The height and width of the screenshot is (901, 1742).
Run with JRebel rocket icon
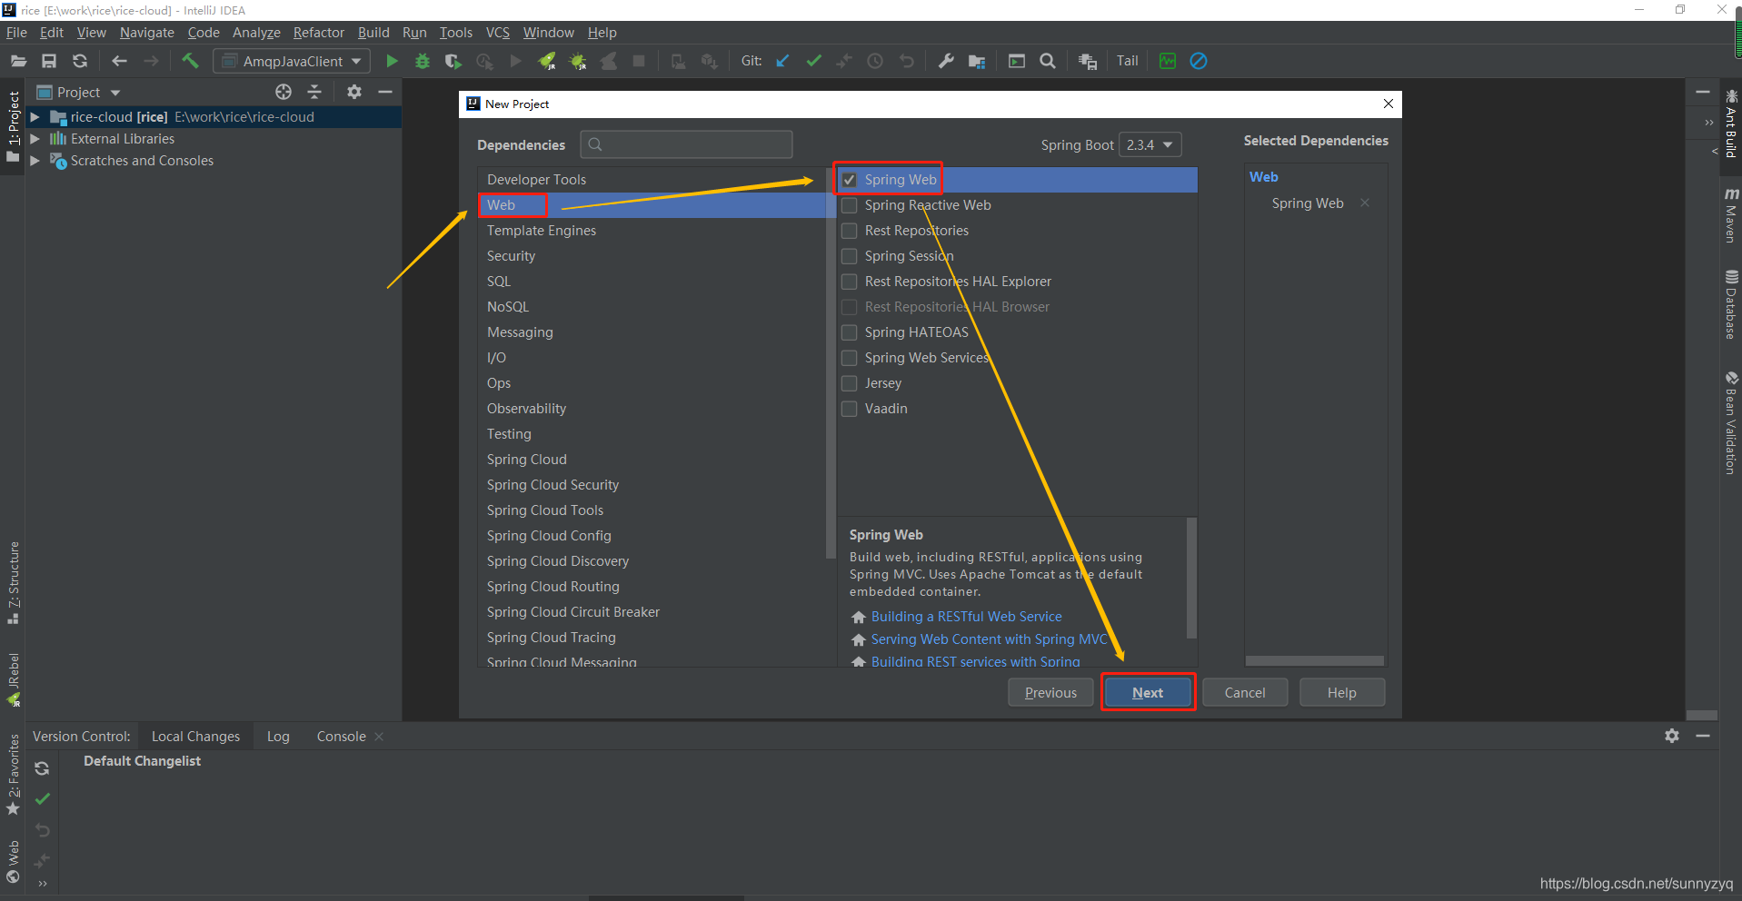pyautogui.click(x=547, y=61)
